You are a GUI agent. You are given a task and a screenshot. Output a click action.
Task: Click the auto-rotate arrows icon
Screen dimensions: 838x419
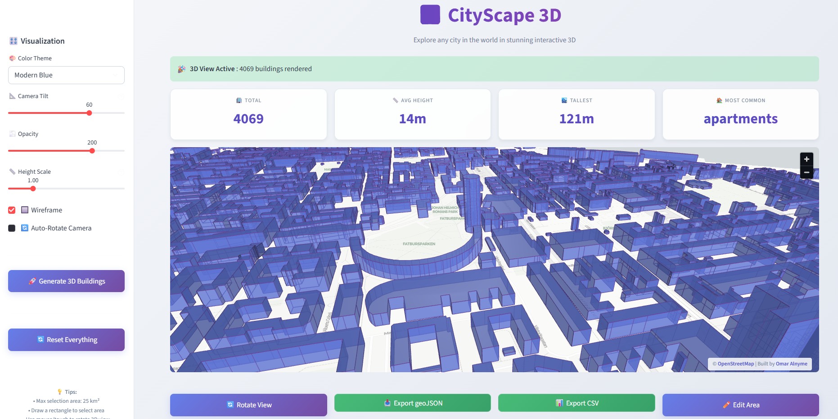tap(25, 228)
